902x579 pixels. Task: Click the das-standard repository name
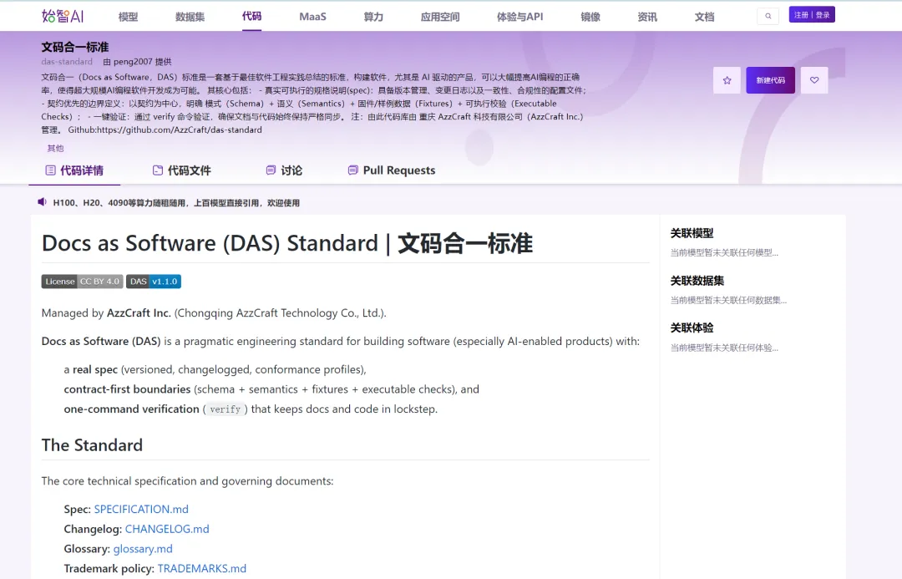(67, 62)
